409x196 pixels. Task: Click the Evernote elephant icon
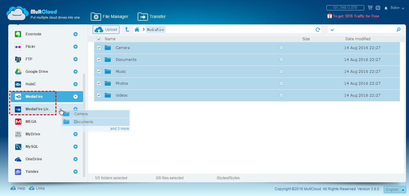18,34
